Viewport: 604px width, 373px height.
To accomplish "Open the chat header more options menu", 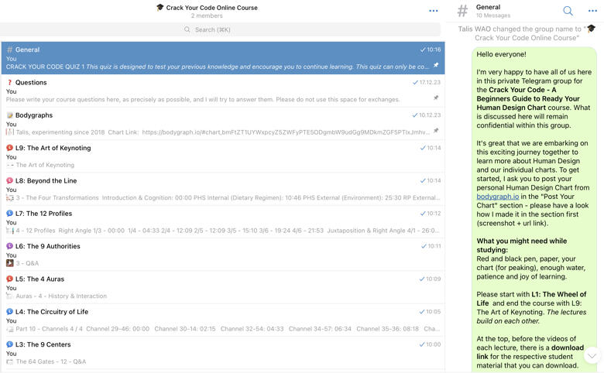I will pyautogui.click(x=592, y=11).
